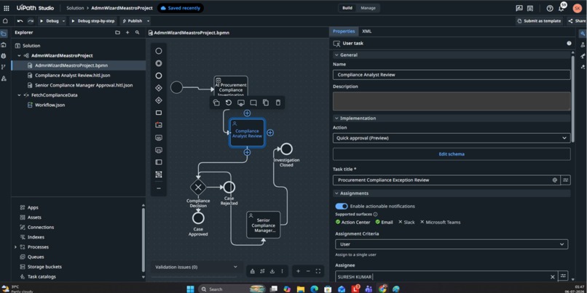Click the change element type icon

216,103
